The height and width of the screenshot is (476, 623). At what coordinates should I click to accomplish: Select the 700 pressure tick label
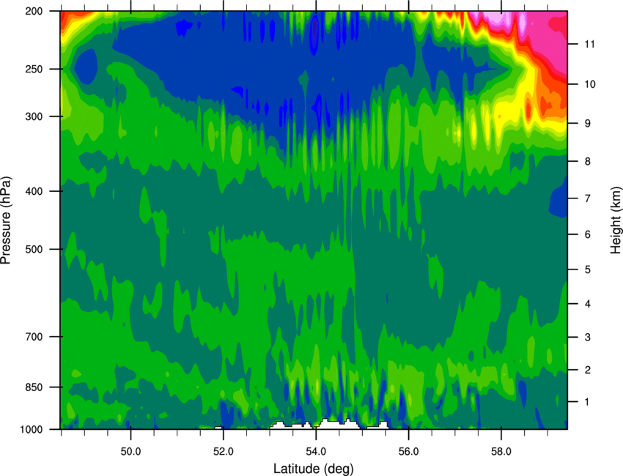pos(34,337)
